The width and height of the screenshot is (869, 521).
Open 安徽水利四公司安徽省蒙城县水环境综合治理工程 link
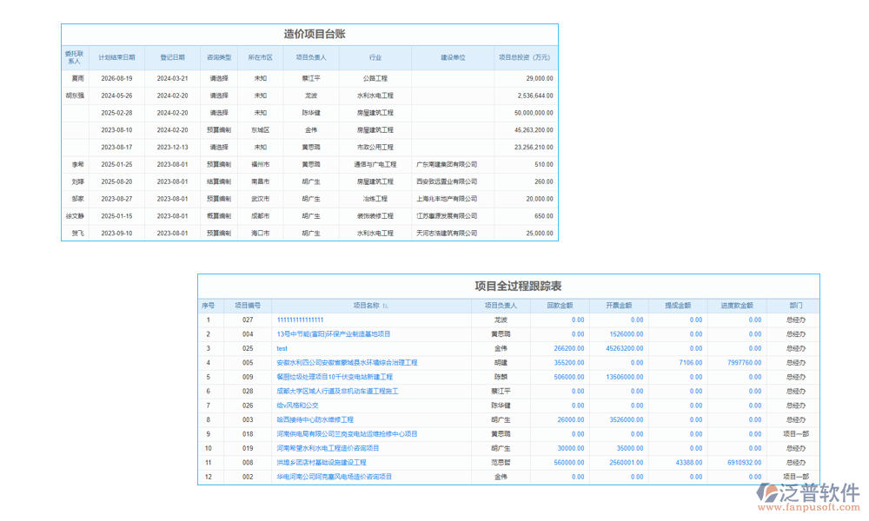coord(347,363)
